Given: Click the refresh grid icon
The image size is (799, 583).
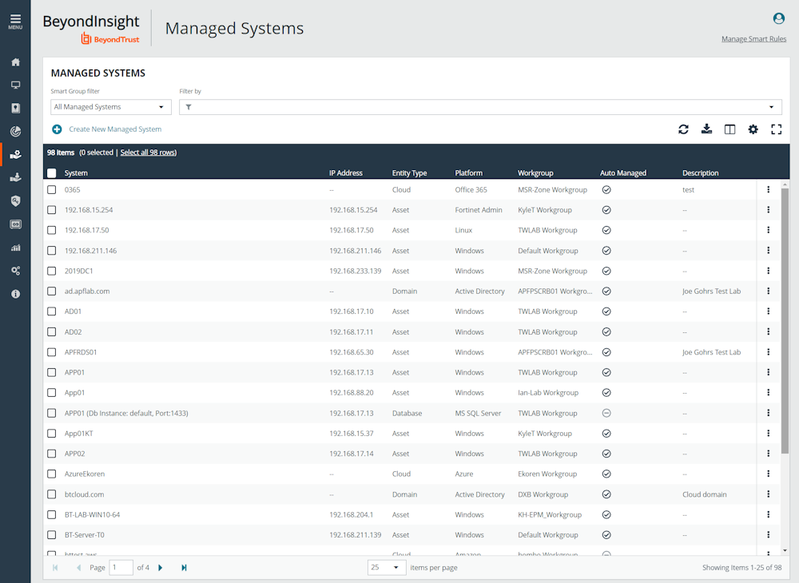Looking at the screenshot, I should click(x=683, y=129).
